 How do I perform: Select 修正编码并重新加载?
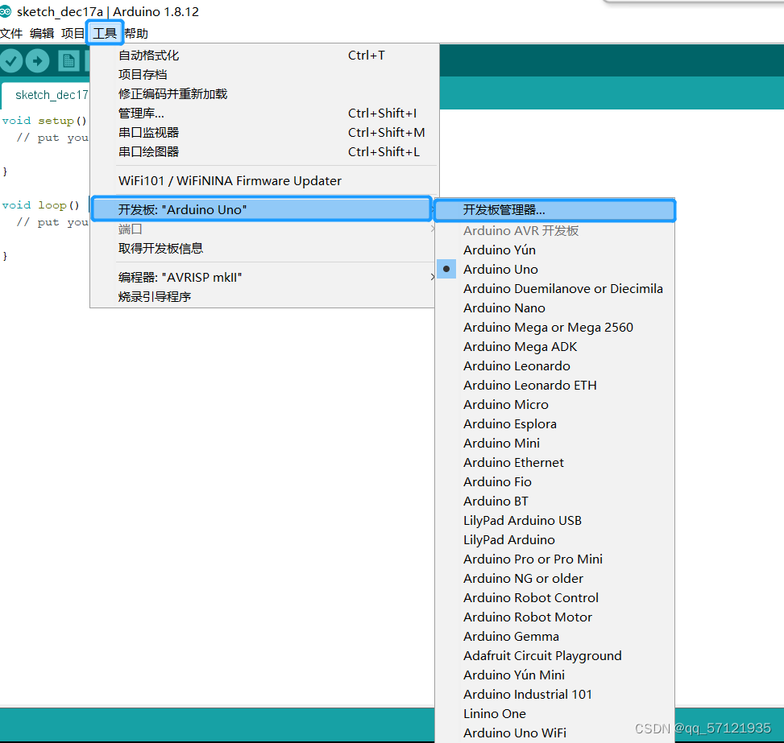(264, 94)
